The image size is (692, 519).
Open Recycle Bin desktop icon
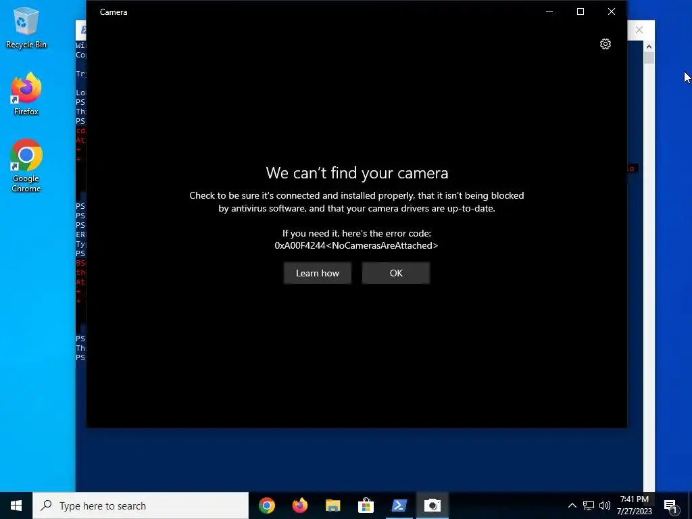point(26,27)
